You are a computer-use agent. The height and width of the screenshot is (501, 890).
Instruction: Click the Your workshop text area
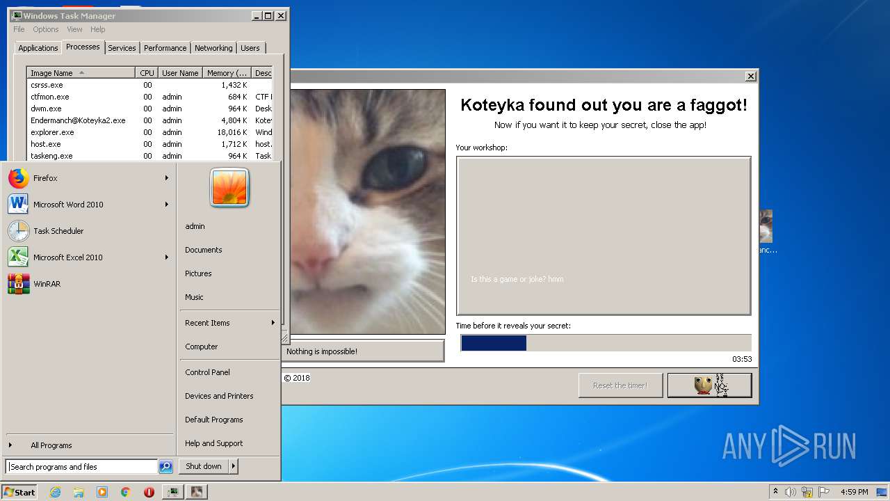point(604,236)
